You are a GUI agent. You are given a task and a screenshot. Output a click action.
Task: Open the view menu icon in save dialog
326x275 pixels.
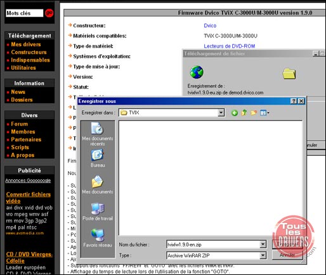tap(264, 113)
